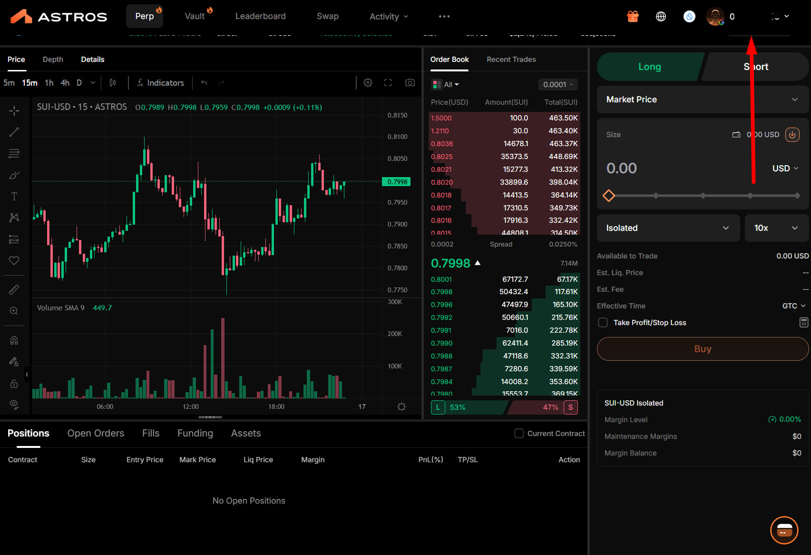Switch to the Recent Trades tab

coord(511,59)
